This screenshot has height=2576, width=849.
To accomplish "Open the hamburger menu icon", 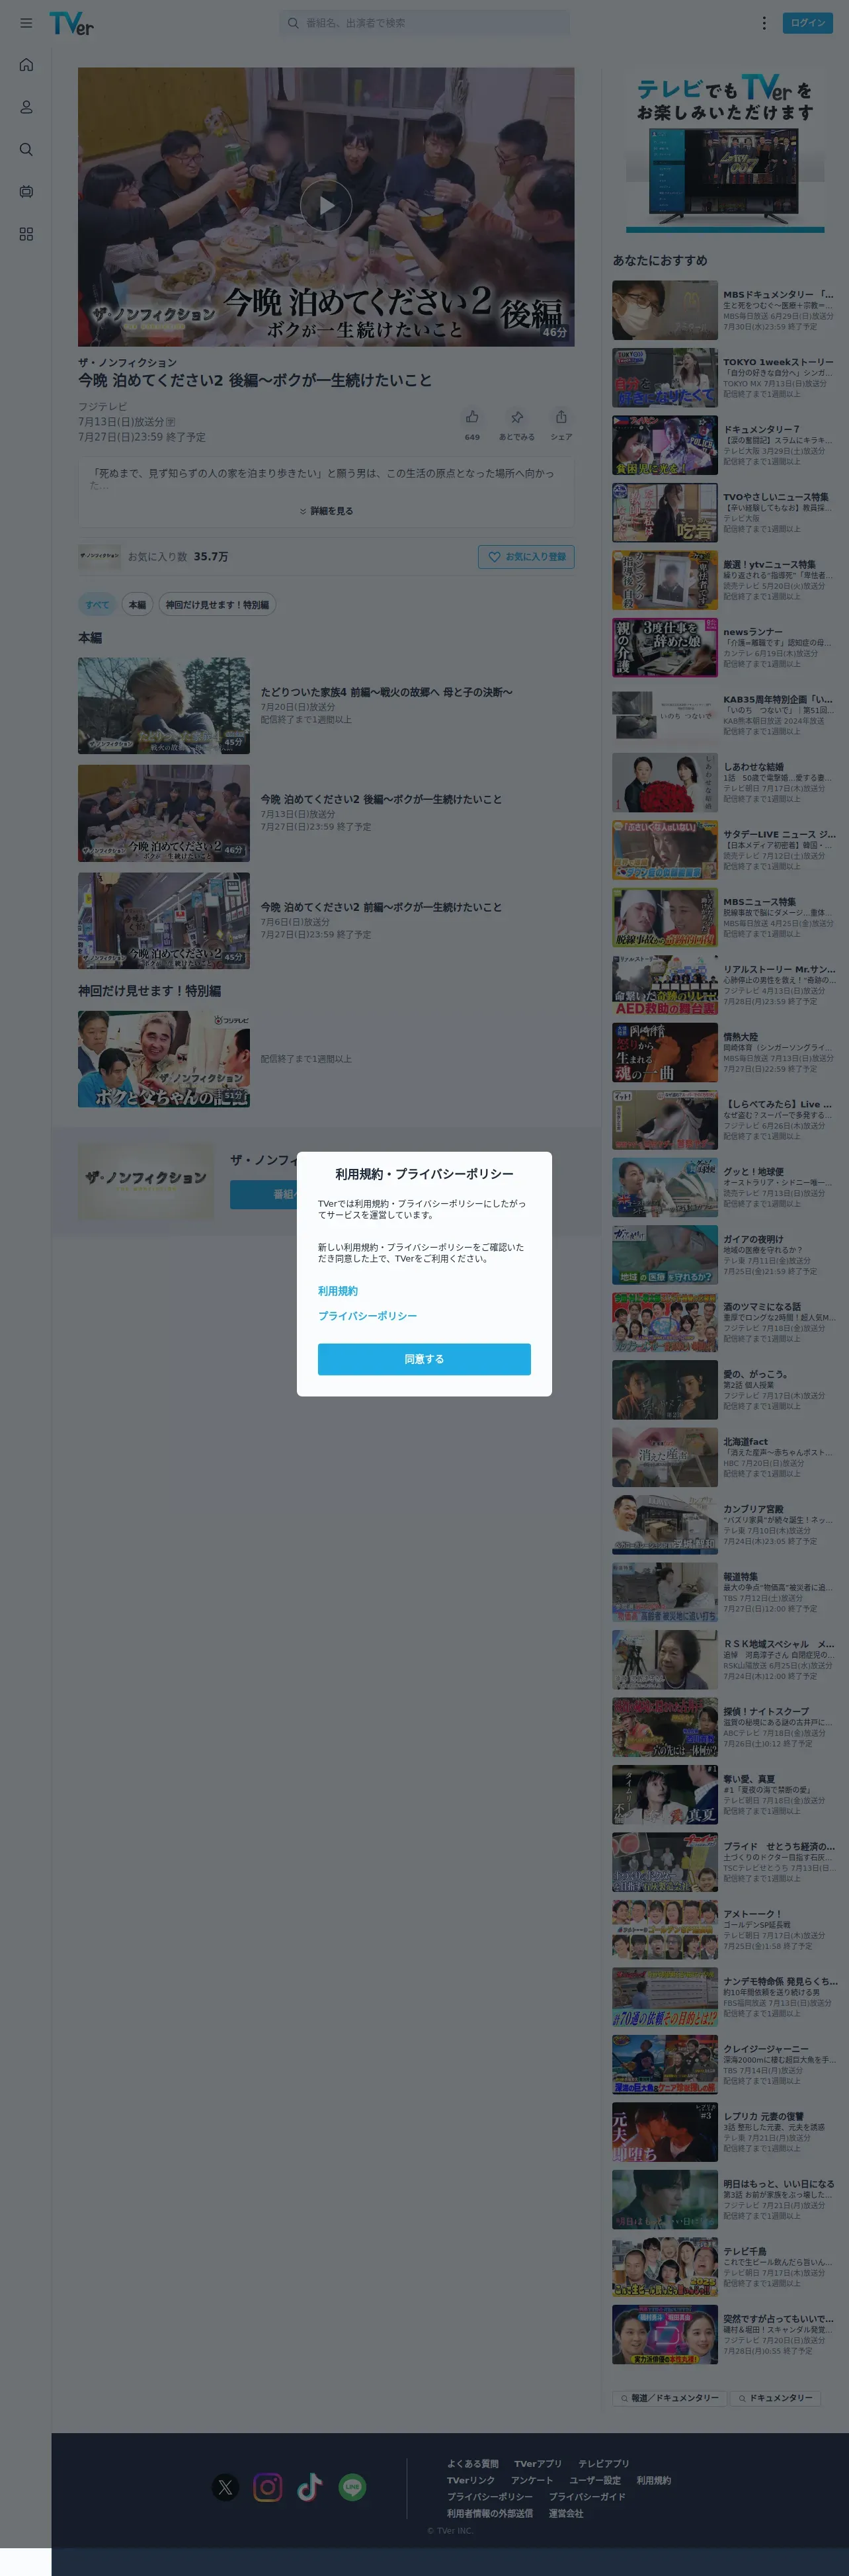I will (x=26, y=23).
